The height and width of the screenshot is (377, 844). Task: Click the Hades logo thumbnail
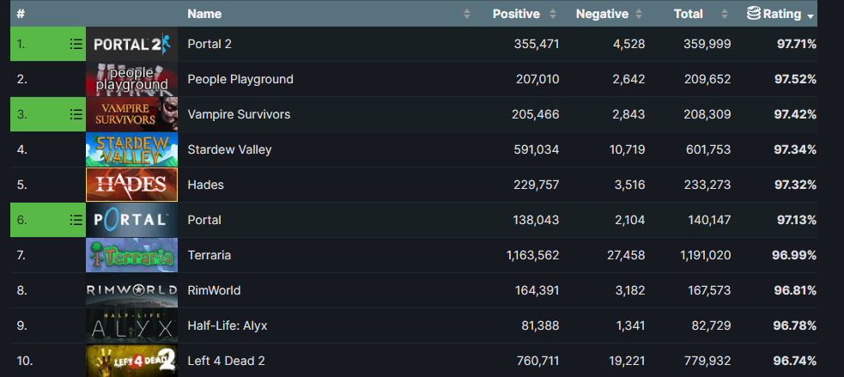[131, 185]
